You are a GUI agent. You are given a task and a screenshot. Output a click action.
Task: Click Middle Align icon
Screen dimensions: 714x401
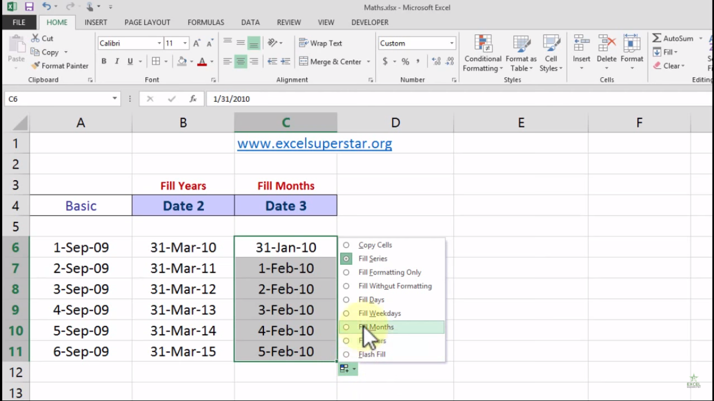(x=240, y=43)
